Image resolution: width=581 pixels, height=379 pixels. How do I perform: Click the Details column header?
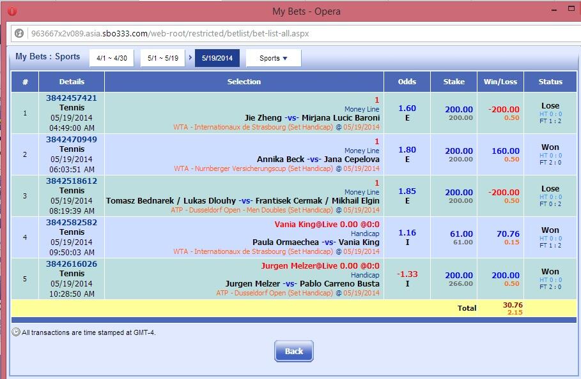point(72,82)
